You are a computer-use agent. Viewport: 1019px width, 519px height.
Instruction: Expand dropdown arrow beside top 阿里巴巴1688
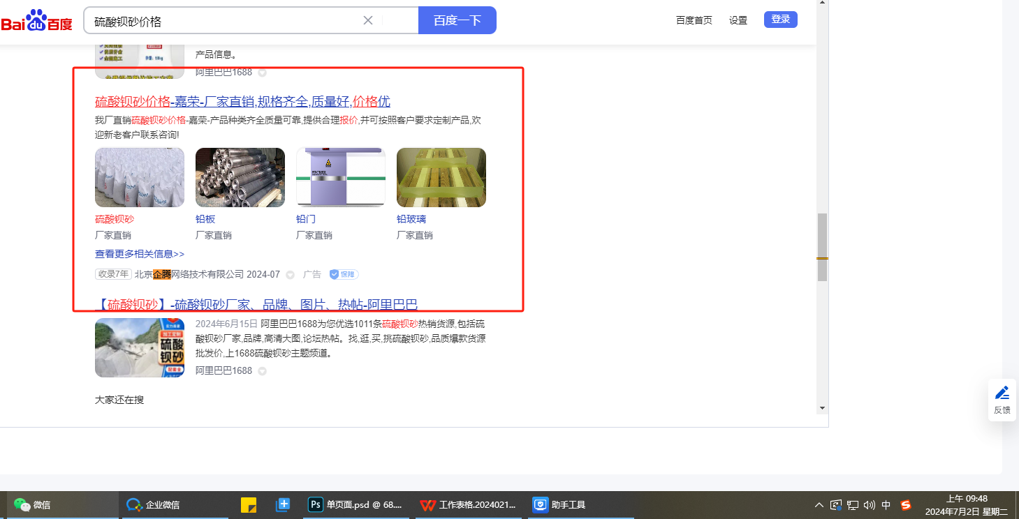[262, 73]
